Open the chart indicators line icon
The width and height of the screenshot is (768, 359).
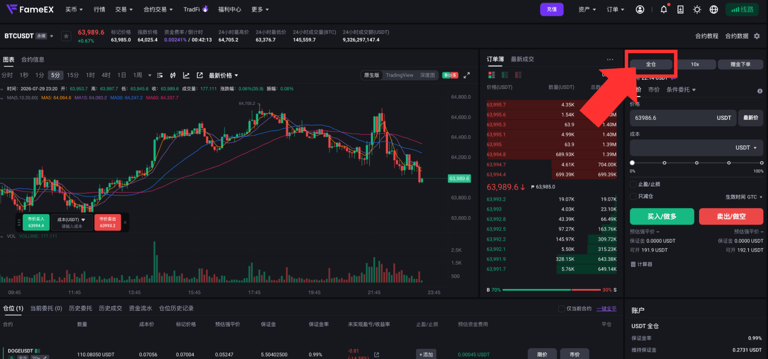pyautogui.click(x=186, y=75)
